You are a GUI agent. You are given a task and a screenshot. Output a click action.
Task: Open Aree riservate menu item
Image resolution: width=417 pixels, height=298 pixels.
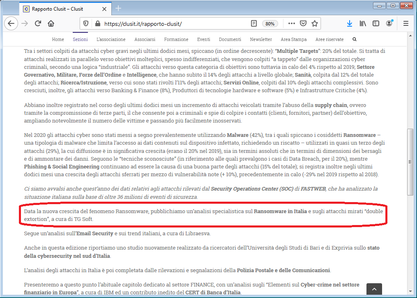(329, 39)
